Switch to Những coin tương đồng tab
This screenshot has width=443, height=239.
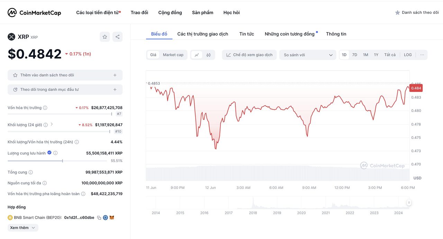click(x=290, y=34)
